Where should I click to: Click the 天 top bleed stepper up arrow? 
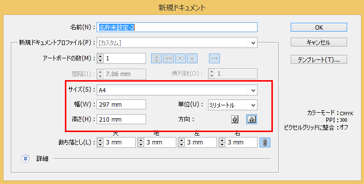pos(100,140)
